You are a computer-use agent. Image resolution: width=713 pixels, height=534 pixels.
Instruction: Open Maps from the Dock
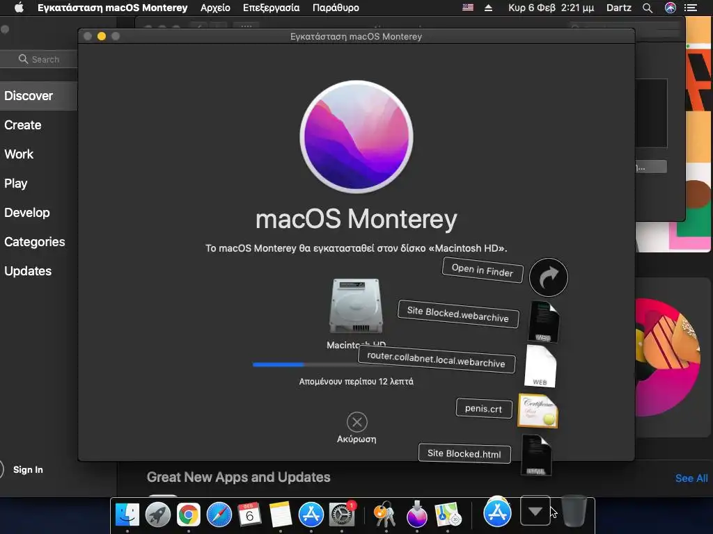click(448, 515)
